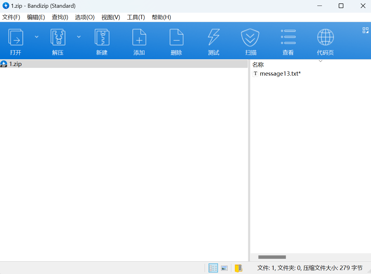Click the 名称 column header
This screenshot has width=371, height=274.
pyautogui.click(x=258, y=65)
